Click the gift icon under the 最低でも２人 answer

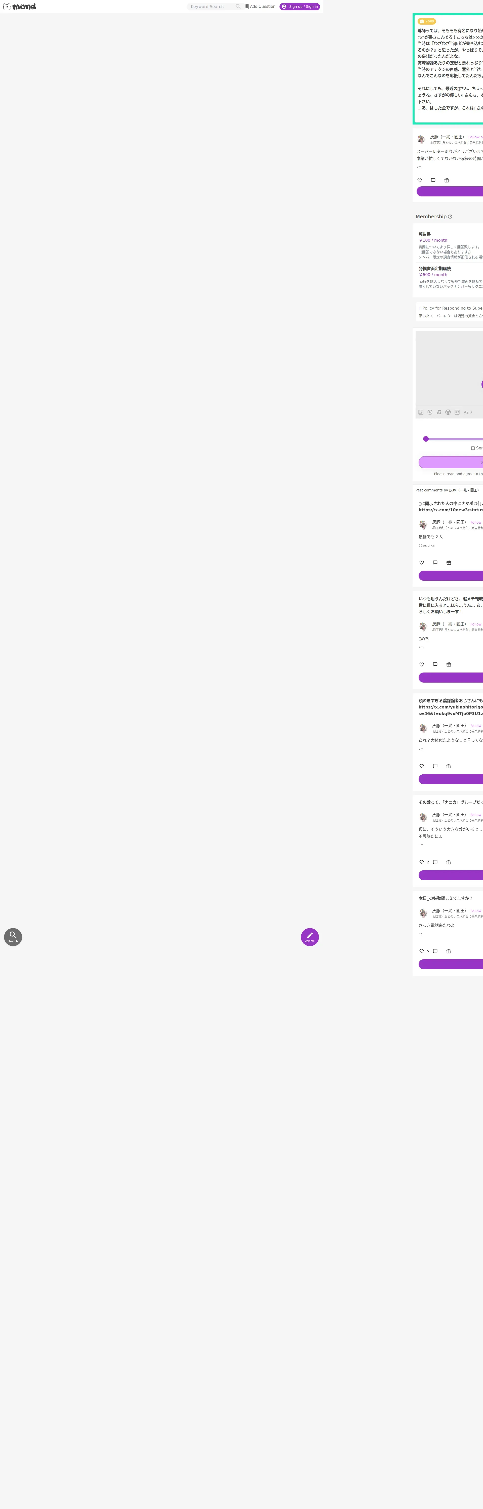[449, 563]
